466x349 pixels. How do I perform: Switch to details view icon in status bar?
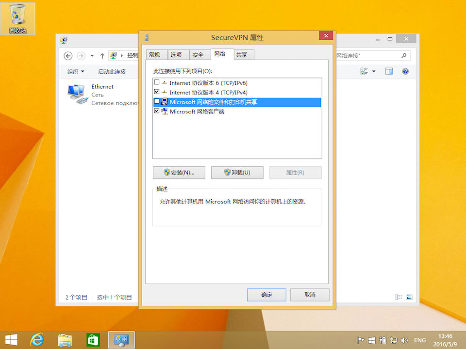click(x=399, y=297)
